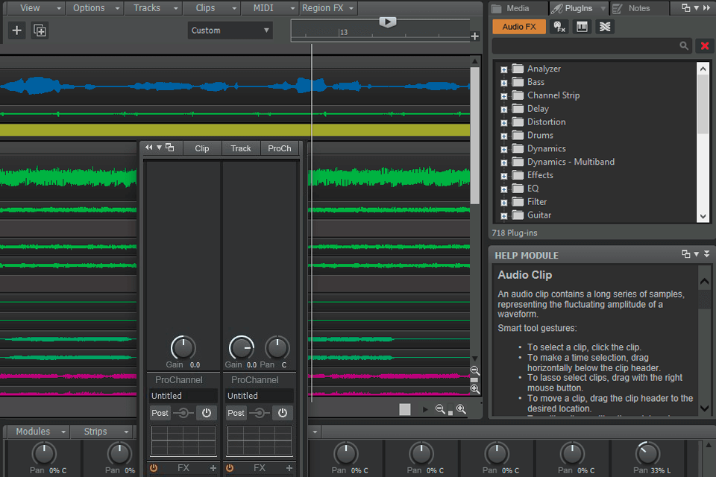
Task: Click the track Pan knob in inspector
Action: point(277,348)
